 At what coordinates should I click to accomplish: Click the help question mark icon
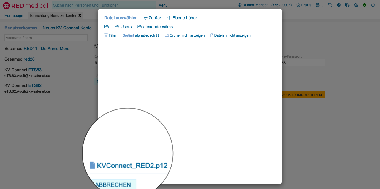tap(339, 5)
